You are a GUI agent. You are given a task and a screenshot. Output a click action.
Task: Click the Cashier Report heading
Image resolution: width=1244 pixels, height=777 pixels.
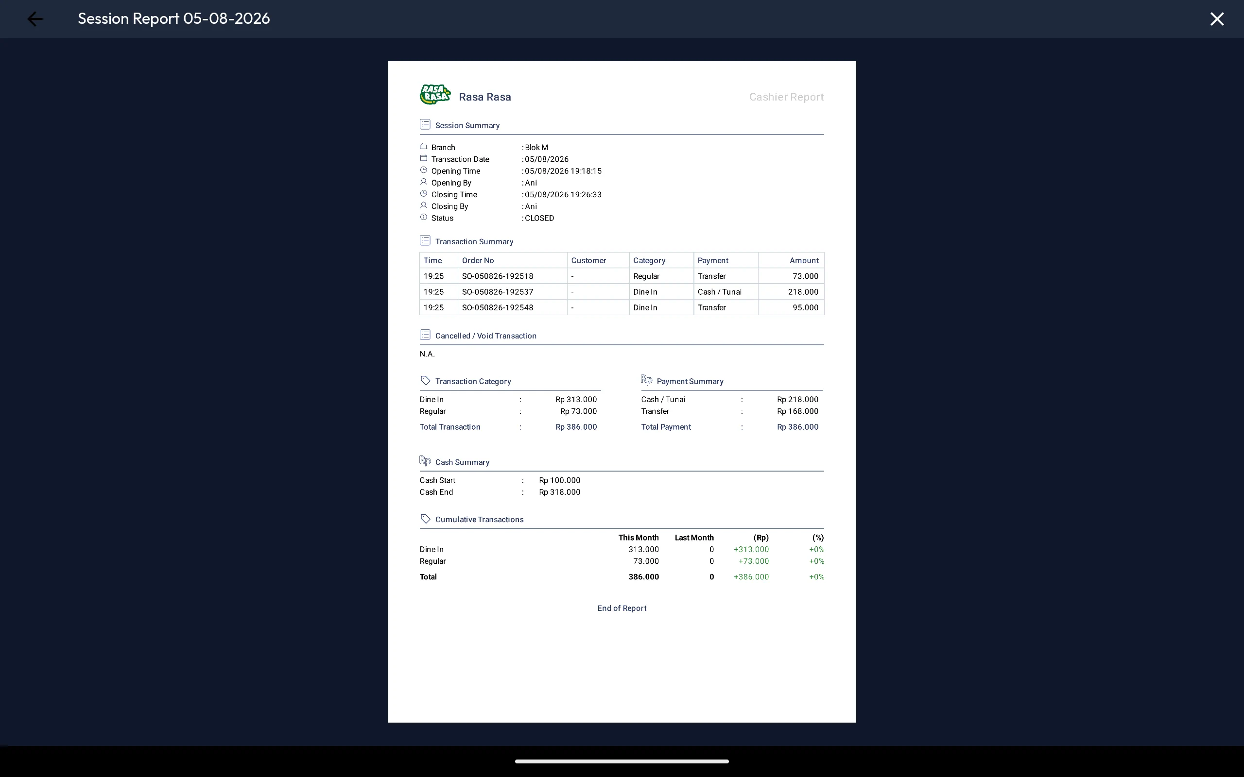pos(786,97)
